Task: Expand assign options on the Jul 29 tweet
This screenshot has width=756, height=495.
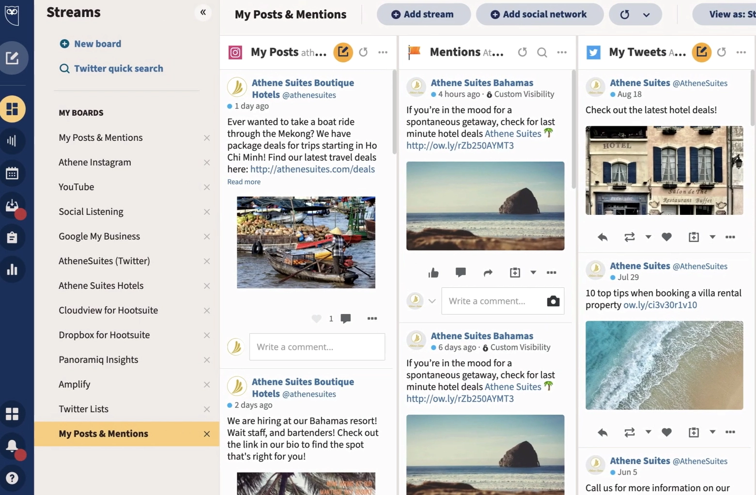Action: point(712,432)
